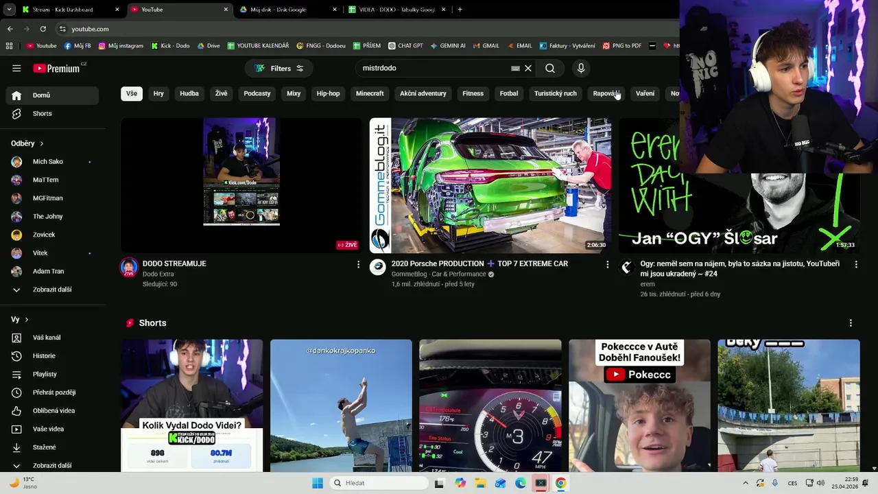Screen dimensions: 878x494
Task: Open MGFitman subscription channel
Action: tap(52, 198)
